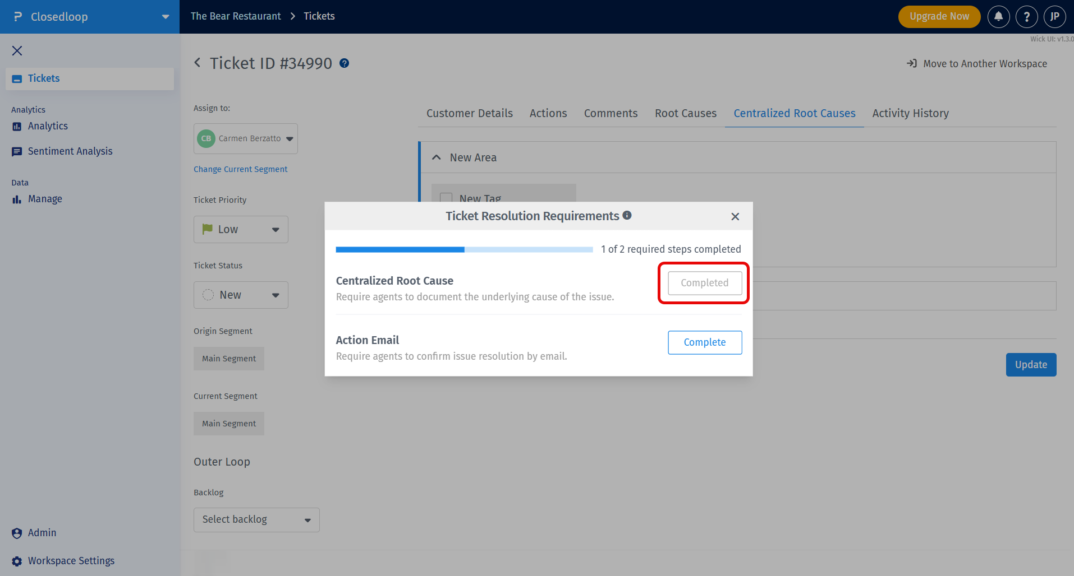The width and height of the screenshot is (1074, 576).
Task: Close the left sidebar with X icon
Action: (17, 51)
